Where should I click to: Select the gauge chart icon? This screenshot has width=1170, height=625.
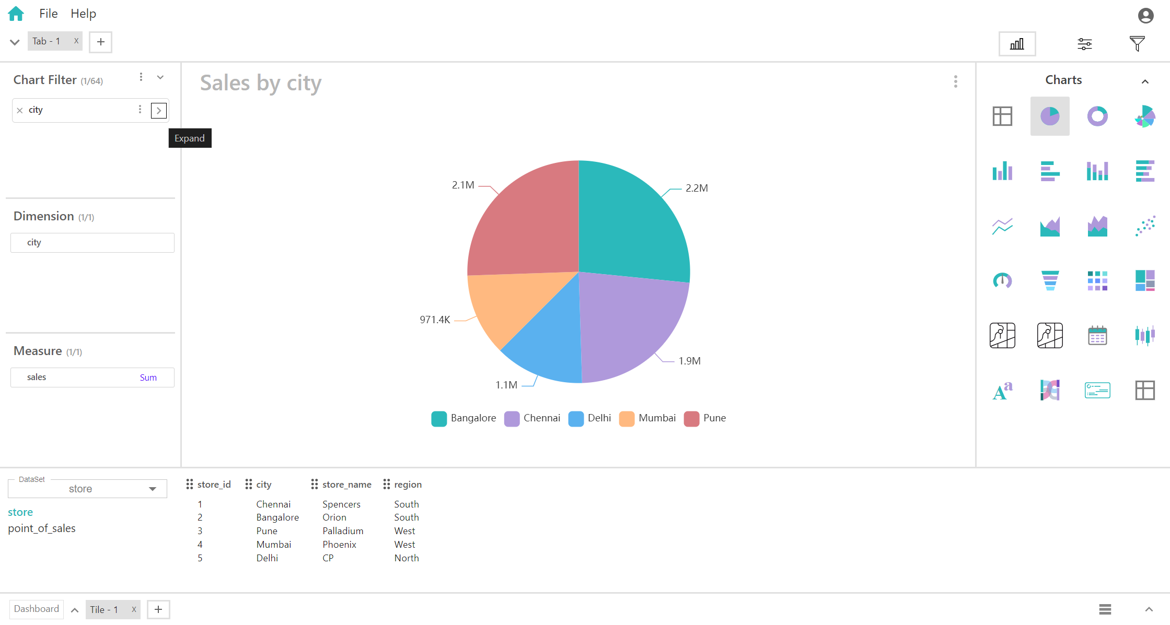(1002, 280)
